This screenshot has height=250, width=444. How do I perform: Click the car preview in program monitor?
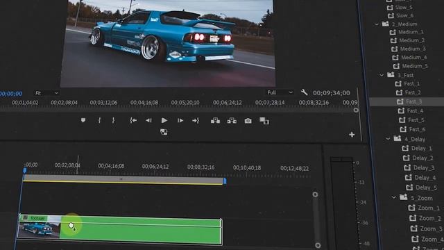pyautogui.click(x=167, y=42)
